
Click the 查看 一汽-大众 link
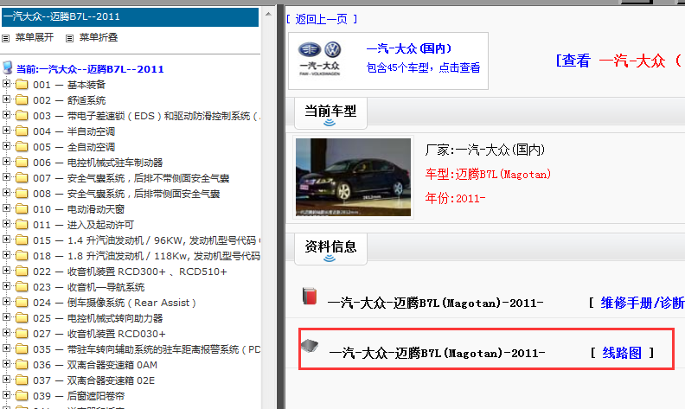pos(619,61)
